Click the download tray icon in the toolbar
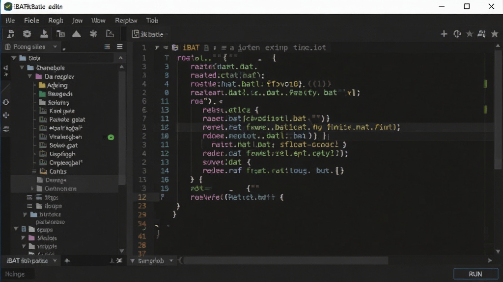This screenshot has height=282, width=503. coord(44,34)
